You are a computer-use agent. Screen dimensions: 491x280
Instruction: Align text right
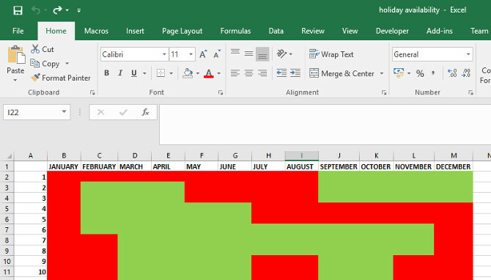[x=262, y=73]
